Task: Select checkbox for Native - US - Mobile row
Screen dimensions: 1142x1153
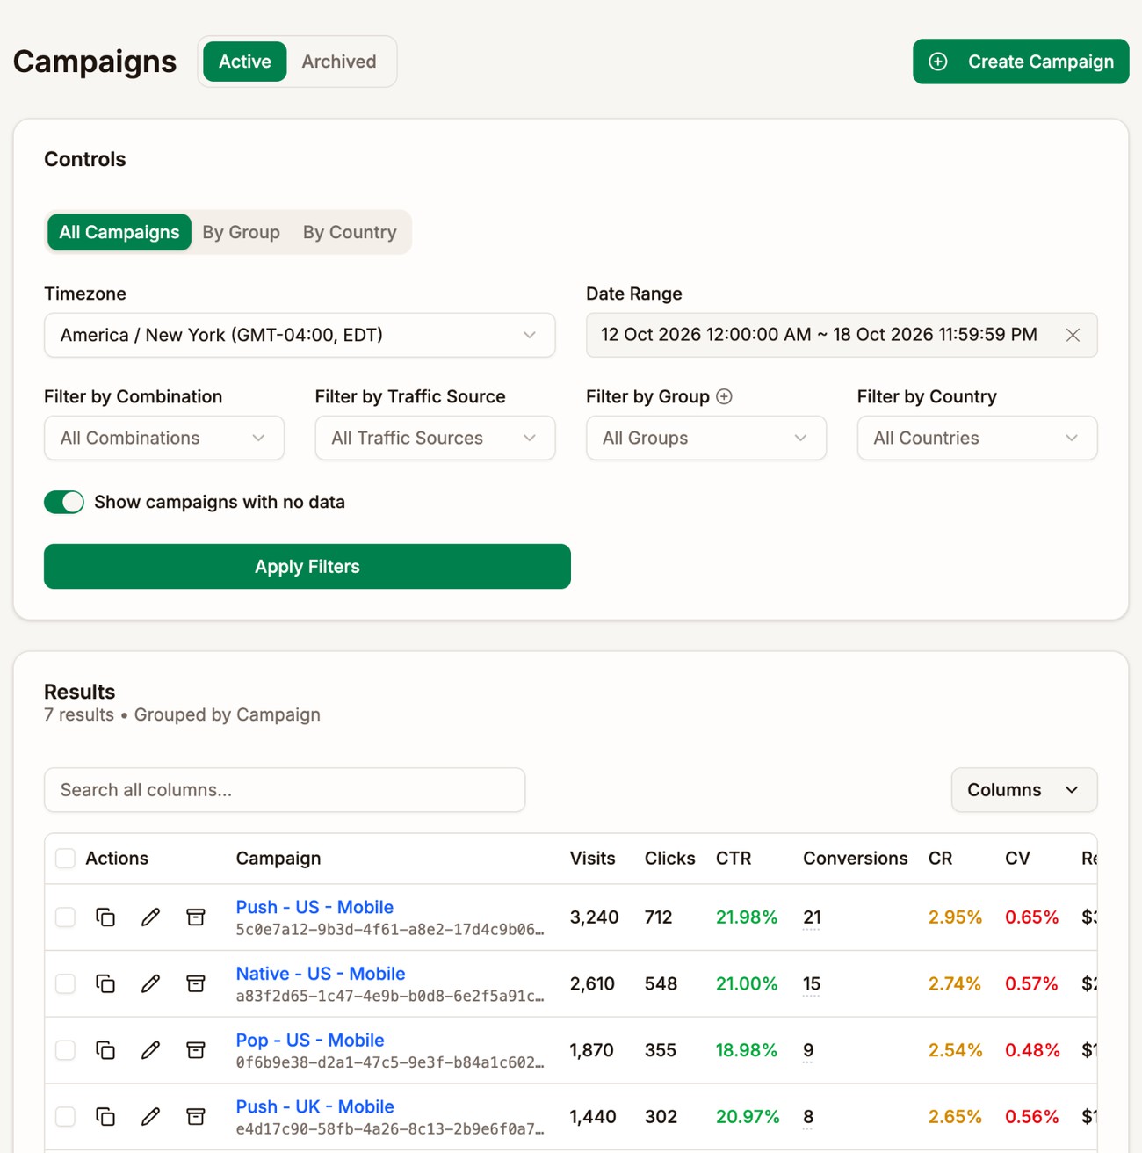Action: [65, 983]
